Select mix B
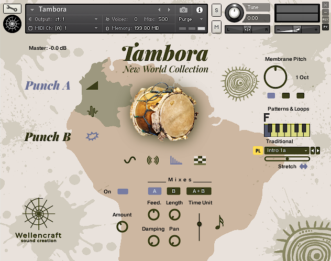This screenshot has height=261, width=331. [173, 191]
